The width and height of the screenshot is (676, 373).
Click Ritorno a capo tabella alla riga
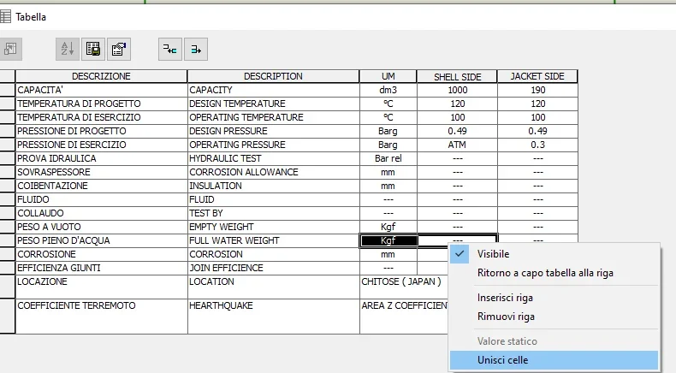[545, 273]
